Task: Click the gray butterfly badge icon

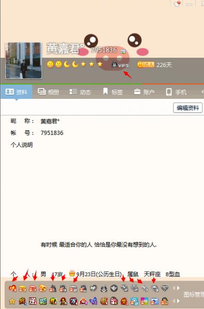Action: [x=93, y=288]
